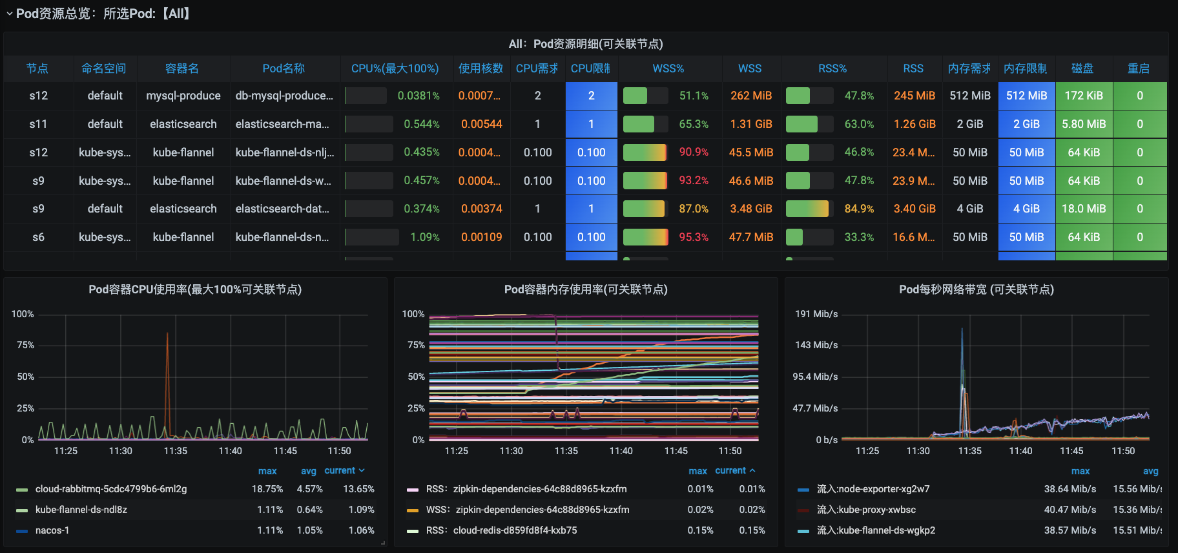
Task: Open the Pod资源明细 table panel title menu
Action: tap(586, 44)
